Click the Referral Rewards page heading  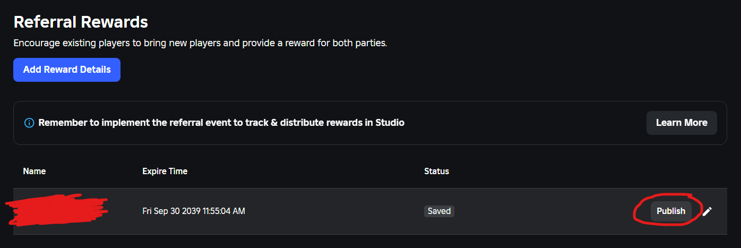pos(81,22)
